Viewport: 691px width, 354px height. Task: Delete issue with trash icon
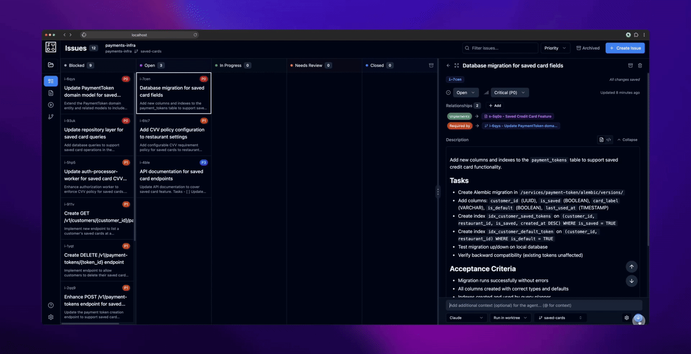coord(640,65)
